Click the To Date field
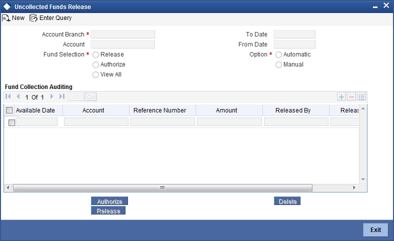Image resolution: width=394 pixels, height=241 pixels. pyautogui.click(x=294, y=34)
